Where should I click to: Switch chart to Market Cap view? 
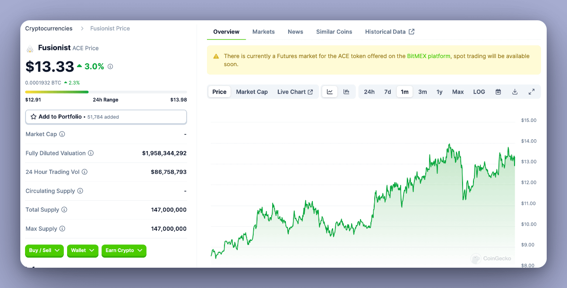coord(252,91)
